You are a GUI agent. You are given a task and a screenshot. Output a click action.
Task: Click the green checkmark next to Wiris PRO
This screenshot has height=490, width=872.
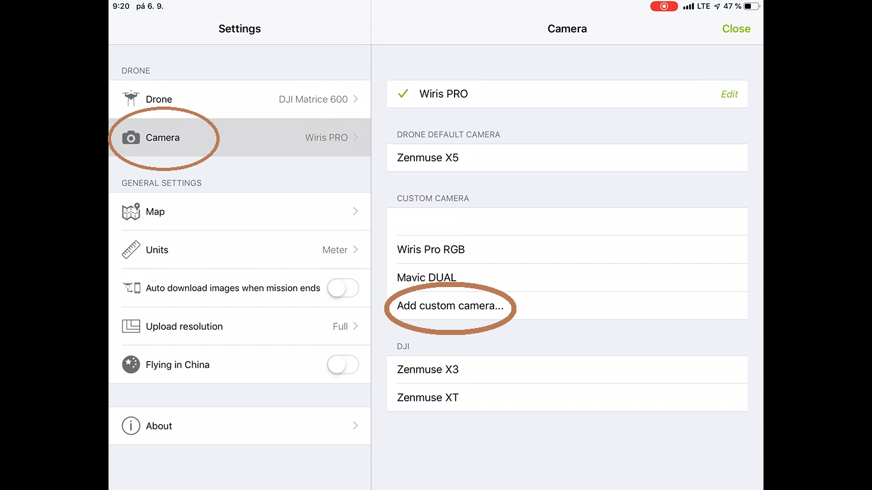click(403, 94)
